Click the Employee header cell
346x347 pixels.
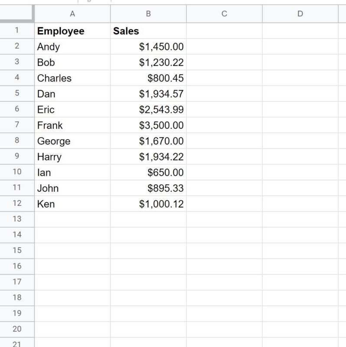[72, 31]
